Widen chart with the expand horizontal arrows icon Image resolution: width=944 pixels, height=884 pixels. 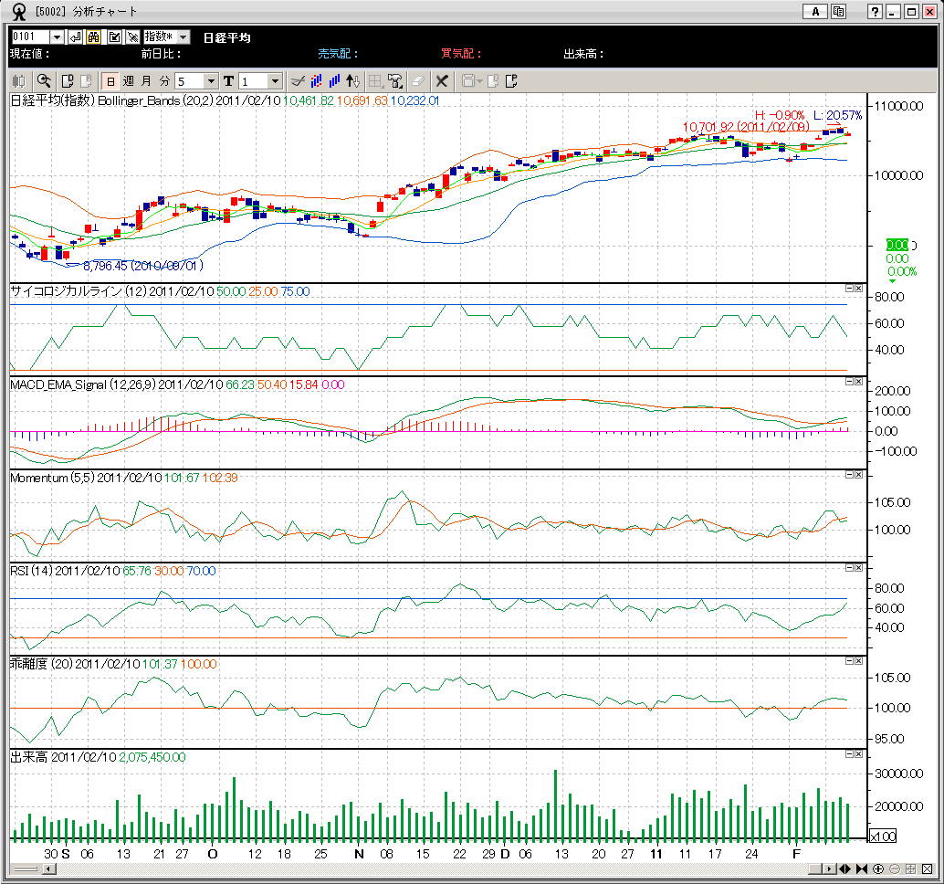point(845,868)
